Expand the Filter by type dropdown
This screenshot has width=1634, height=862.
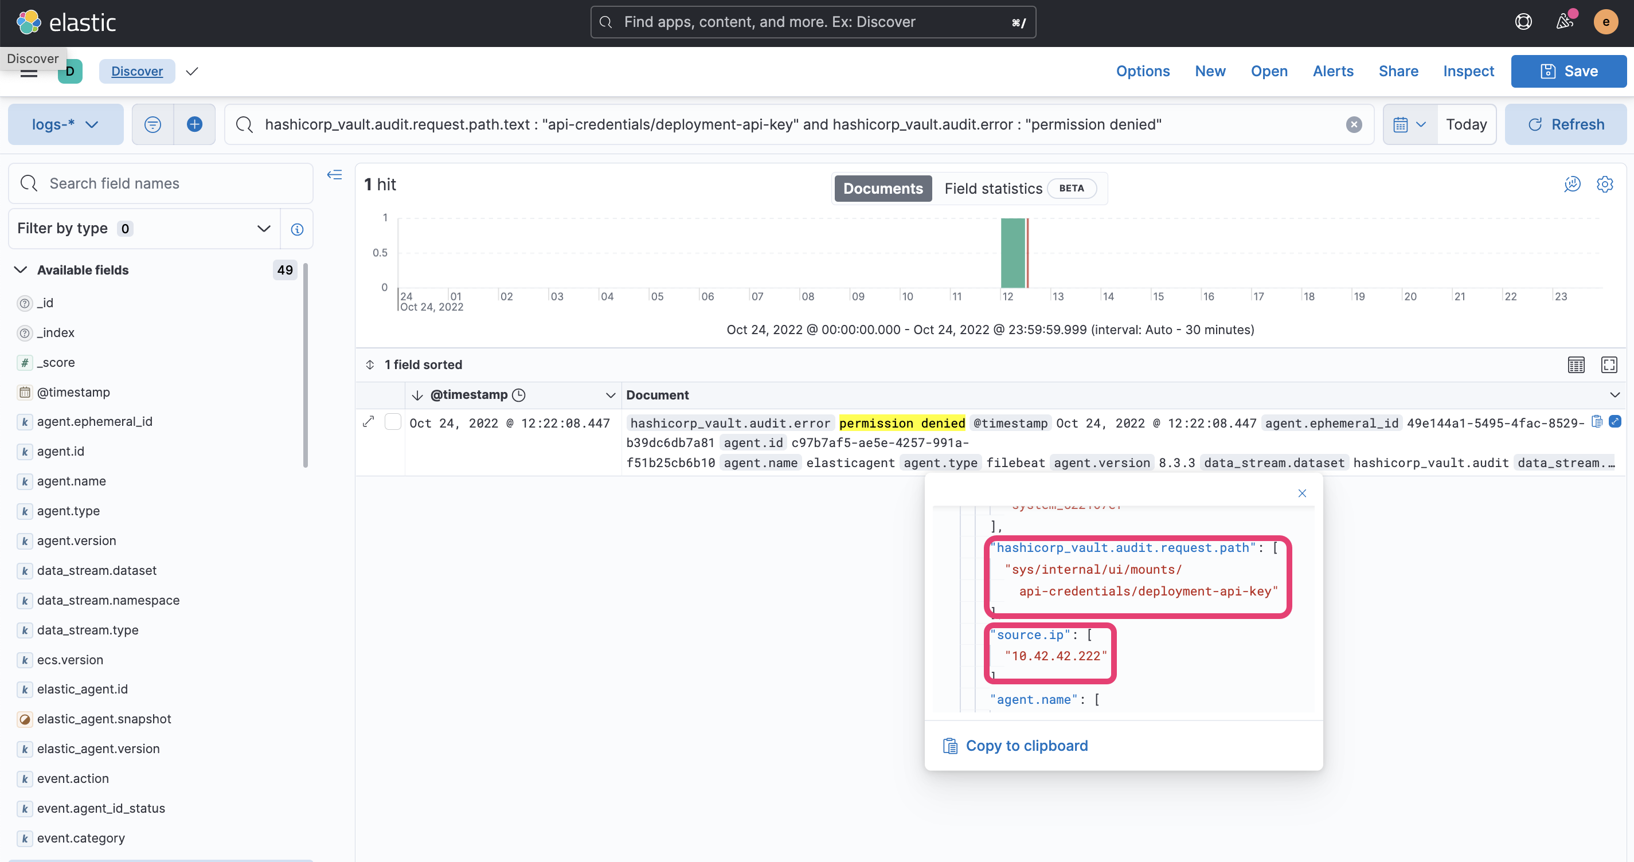click(263, 228)
